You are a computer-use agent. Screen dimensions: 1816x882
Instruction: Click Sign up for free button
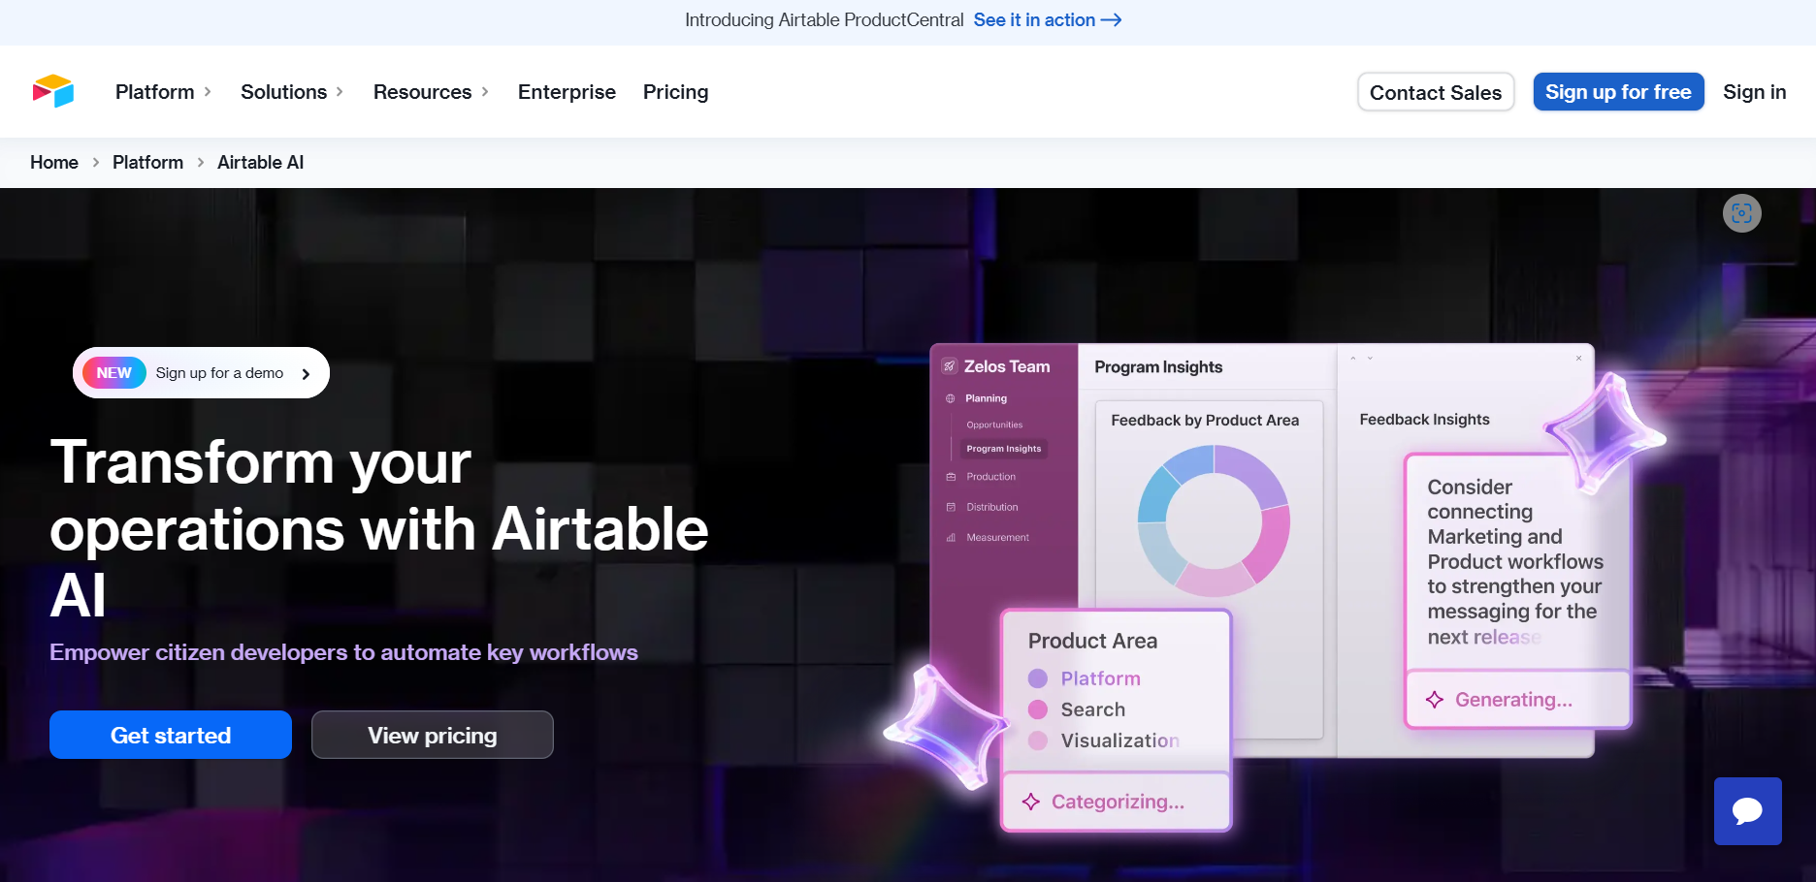[1618, 92]
